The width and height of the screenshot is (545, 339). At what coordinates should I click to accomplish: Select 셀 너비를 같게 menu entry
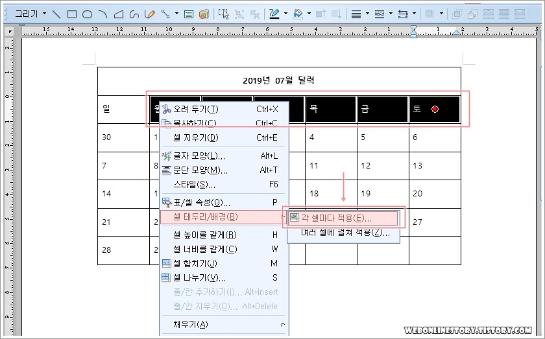[224, 250]
